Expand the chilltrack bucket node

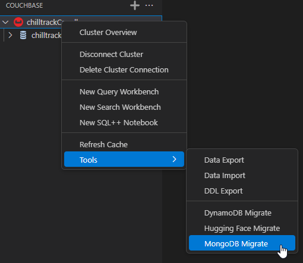coord(10,35)
